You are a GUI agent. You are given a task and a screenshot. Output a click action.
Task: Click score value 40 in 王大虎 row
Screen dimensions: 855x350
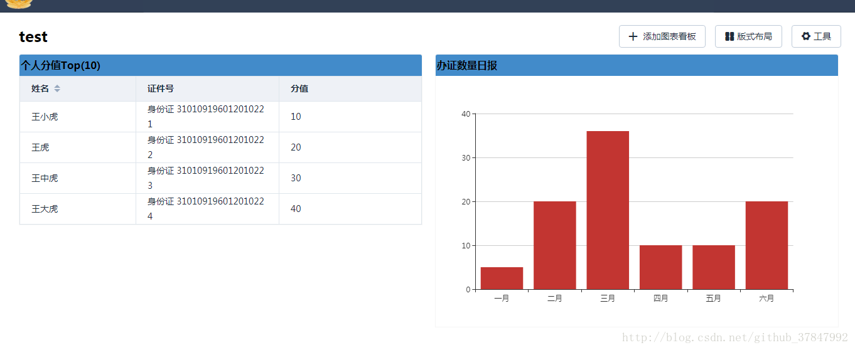(x=296, y=209)
